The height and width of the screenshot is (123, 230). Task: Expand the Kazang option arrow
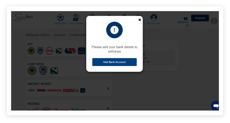click(x=108, y=108)
